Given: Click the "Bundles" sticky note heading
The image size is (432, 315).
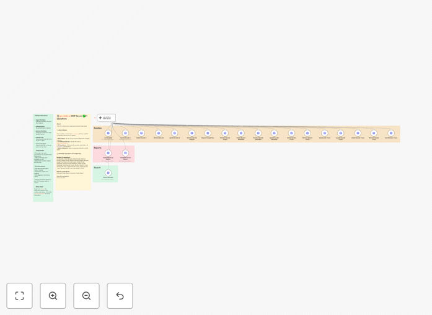Looking at the screenshot, I should point(98,128).
